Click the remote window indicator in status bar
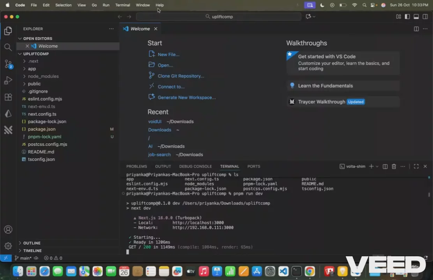The height and width of the screenshot is (280, 433). (5, 258)
